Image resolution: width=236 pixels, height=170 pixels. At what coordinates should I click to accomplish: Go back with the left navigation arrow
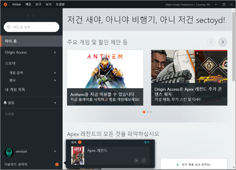(28, 15)
